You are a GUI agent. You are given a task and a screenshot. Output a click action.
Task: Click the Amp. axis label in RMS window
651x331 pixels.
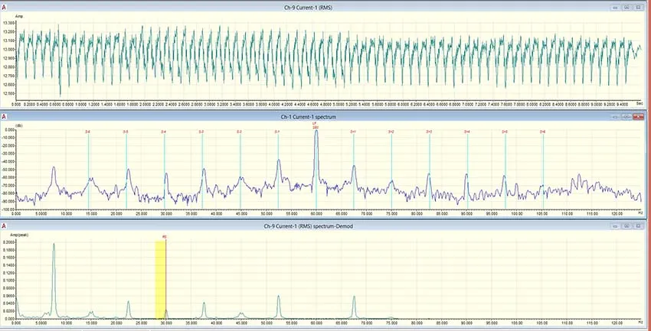point(19,16)
